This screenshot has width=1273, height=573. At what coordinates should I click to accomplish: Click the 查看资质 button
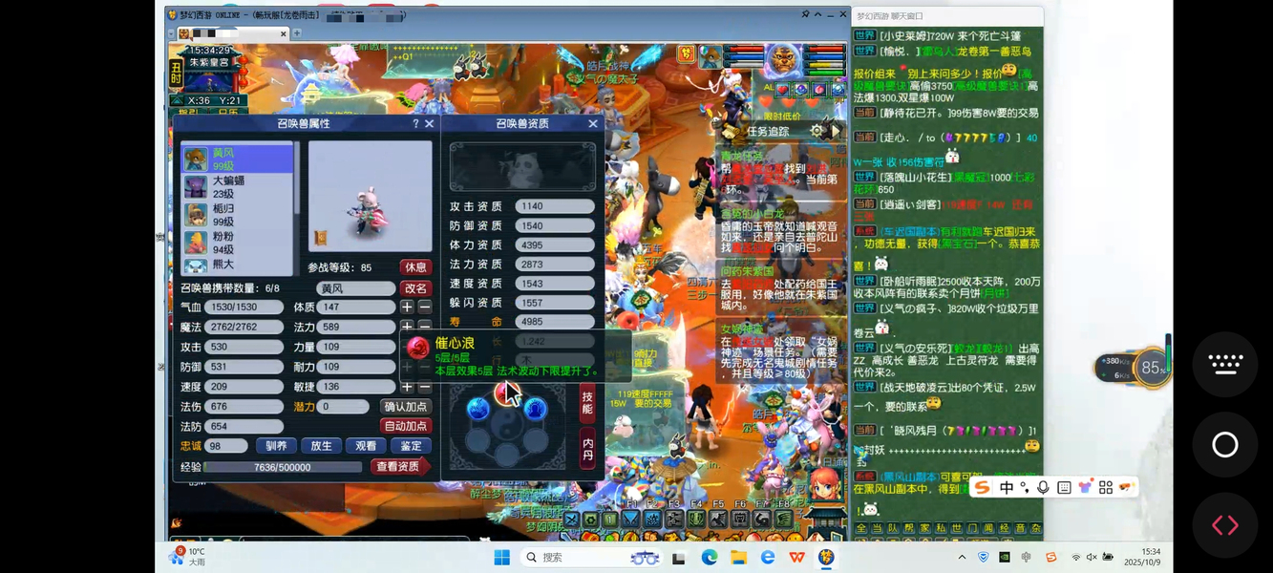click(400, 467)
